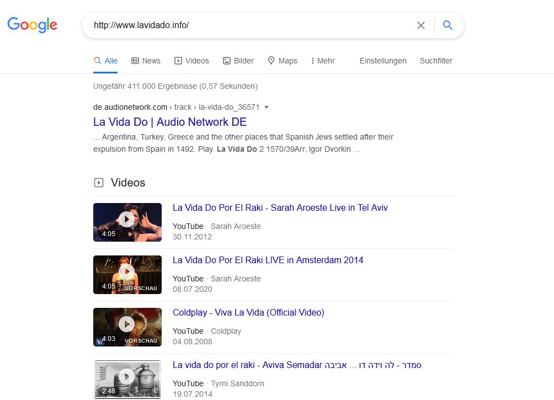Expand dropdown arrow beside audionetwork result URL

tap(267, 108)
